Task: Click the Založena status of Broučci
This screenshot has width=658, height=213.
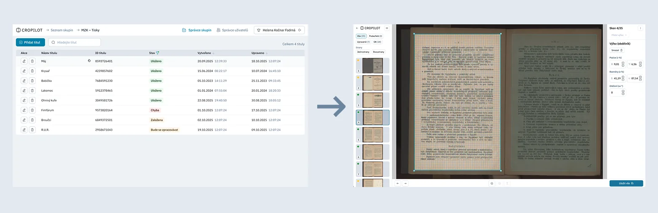Action: click(157, 120)
